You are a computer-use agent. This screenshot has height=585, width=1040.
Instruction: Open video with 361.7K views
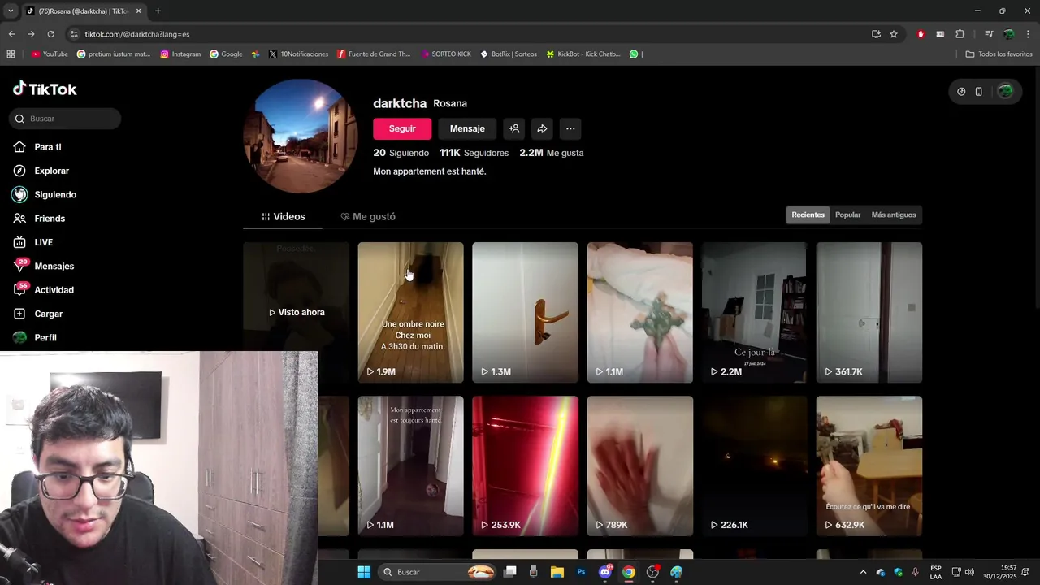coord(869,312)
